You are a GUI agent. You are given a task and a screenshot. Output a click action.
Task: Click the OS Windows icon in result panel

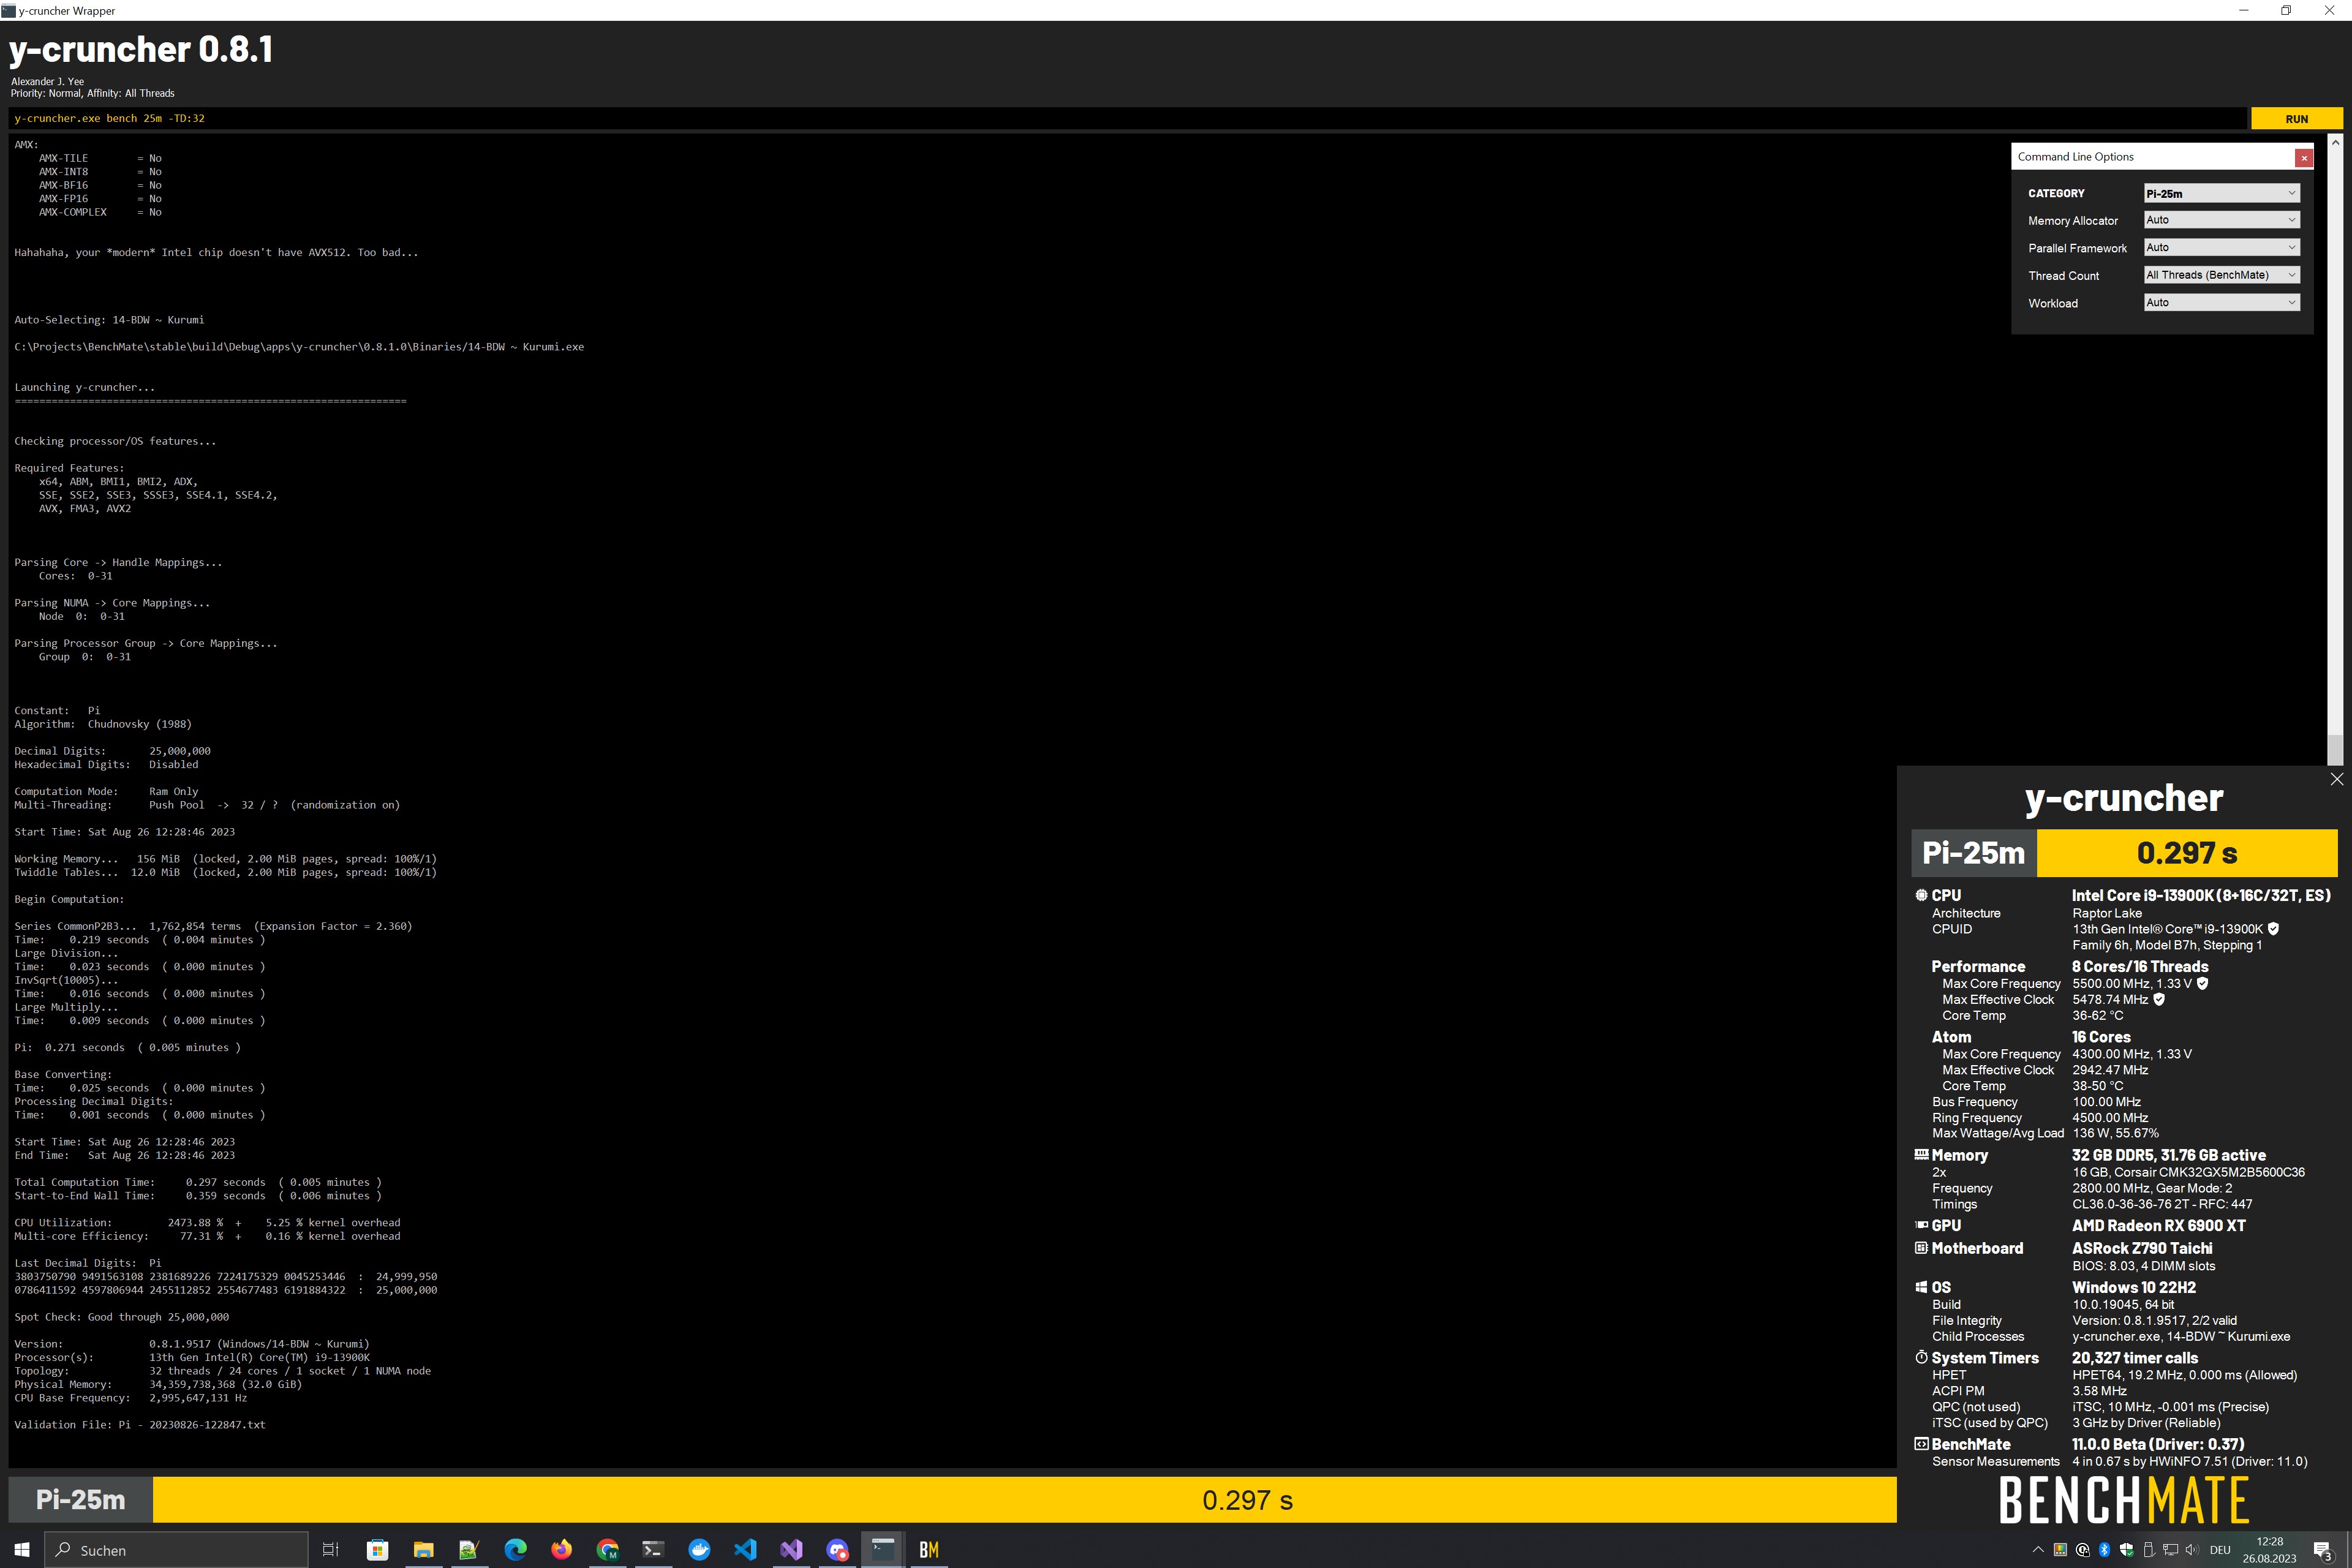pos(1921,1287)
